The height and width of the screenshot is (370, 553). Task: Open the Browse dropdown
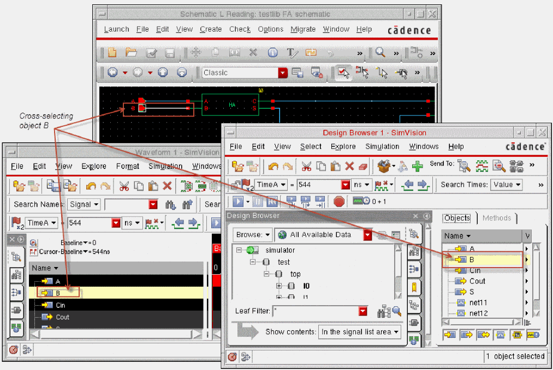[252, 235]
